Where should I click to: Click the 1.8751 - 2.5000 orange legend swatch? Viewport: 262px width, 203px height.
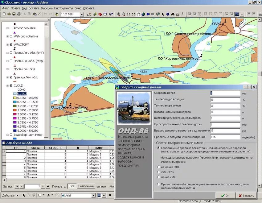click(x=15, y=110)
